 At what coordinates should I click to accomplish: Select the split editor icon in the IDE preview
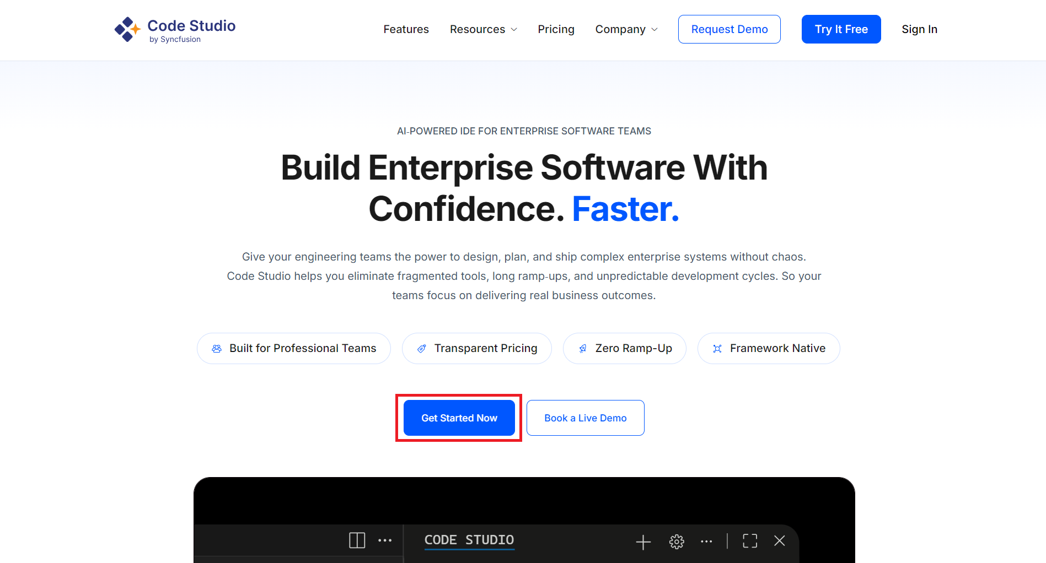[357, 540]
